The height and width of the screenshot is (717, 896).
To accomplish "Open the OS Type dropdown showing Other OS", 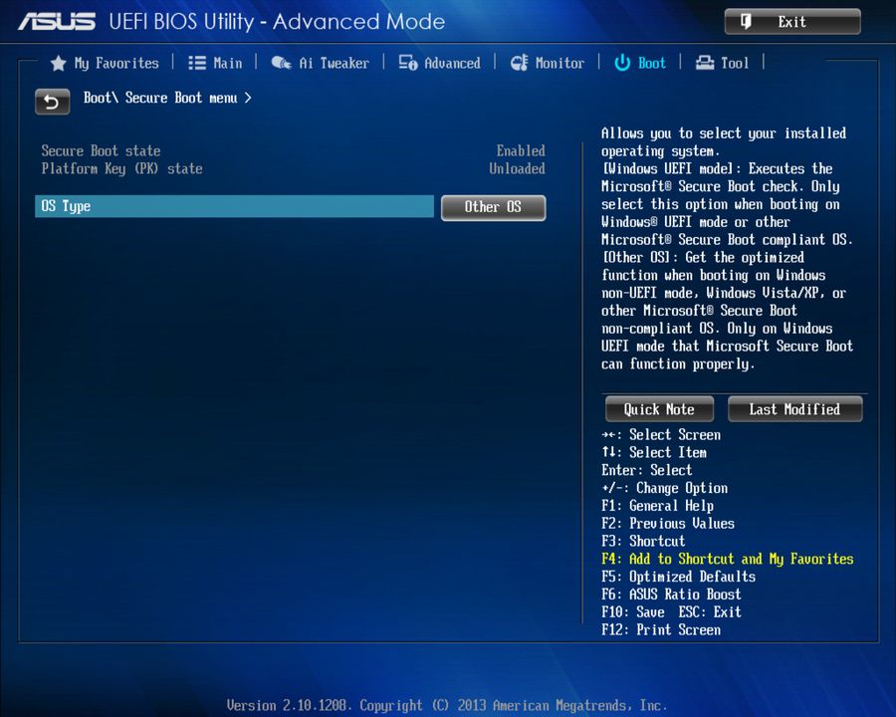I will coord(493,207).
